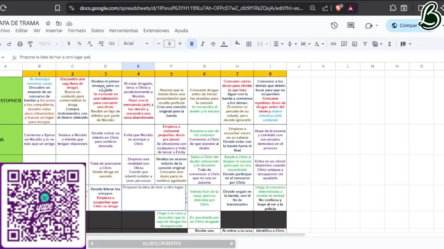
Task: Insert a link with the link icon
Action: click(333, 44)
